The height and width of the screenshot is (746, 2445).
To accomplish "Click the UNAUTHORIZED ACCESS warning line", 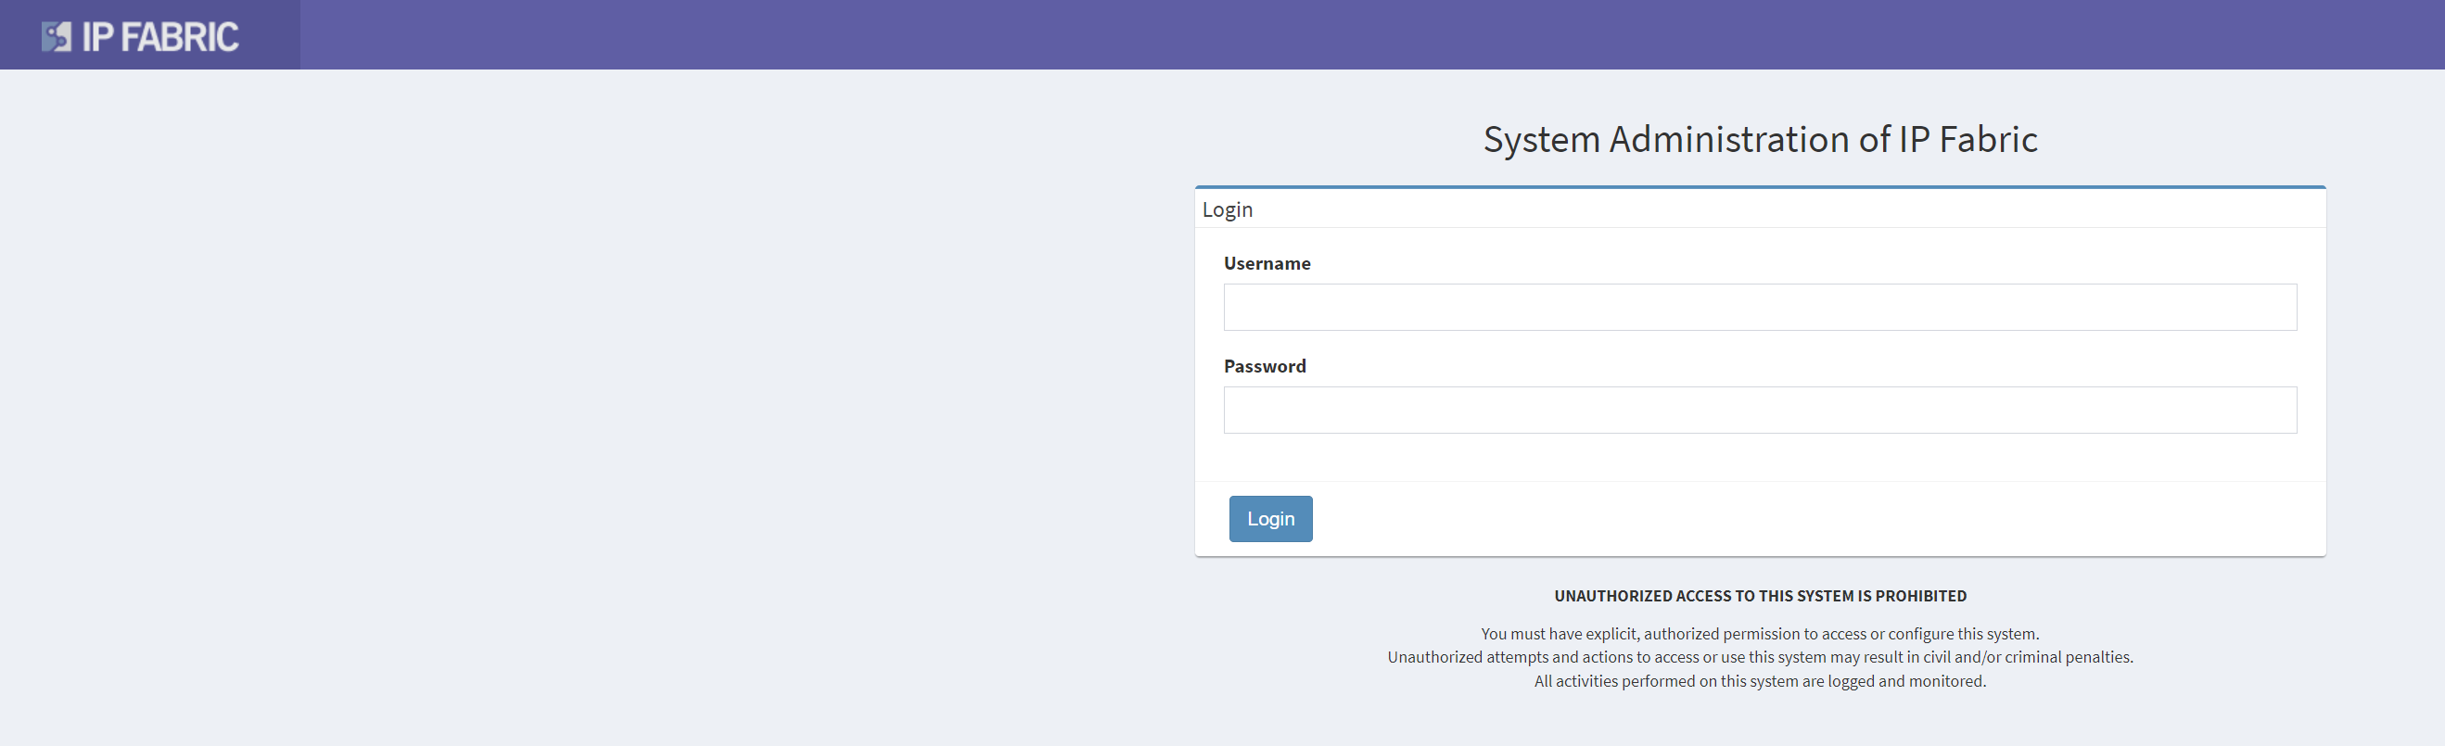I will click(1760, 596).
